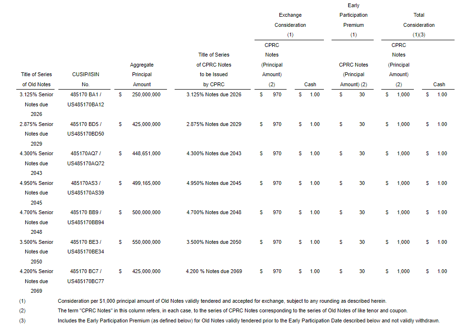Click '4.950% Notes due 2045' series title
Image resolution: width=455 pixels, height=332 pixels.
click(x=214, y=183)
